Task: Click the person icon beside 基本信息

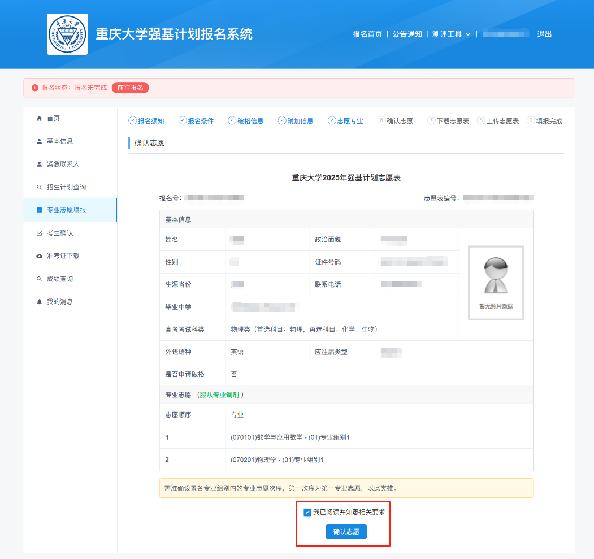Action: (x=39, y=141)
